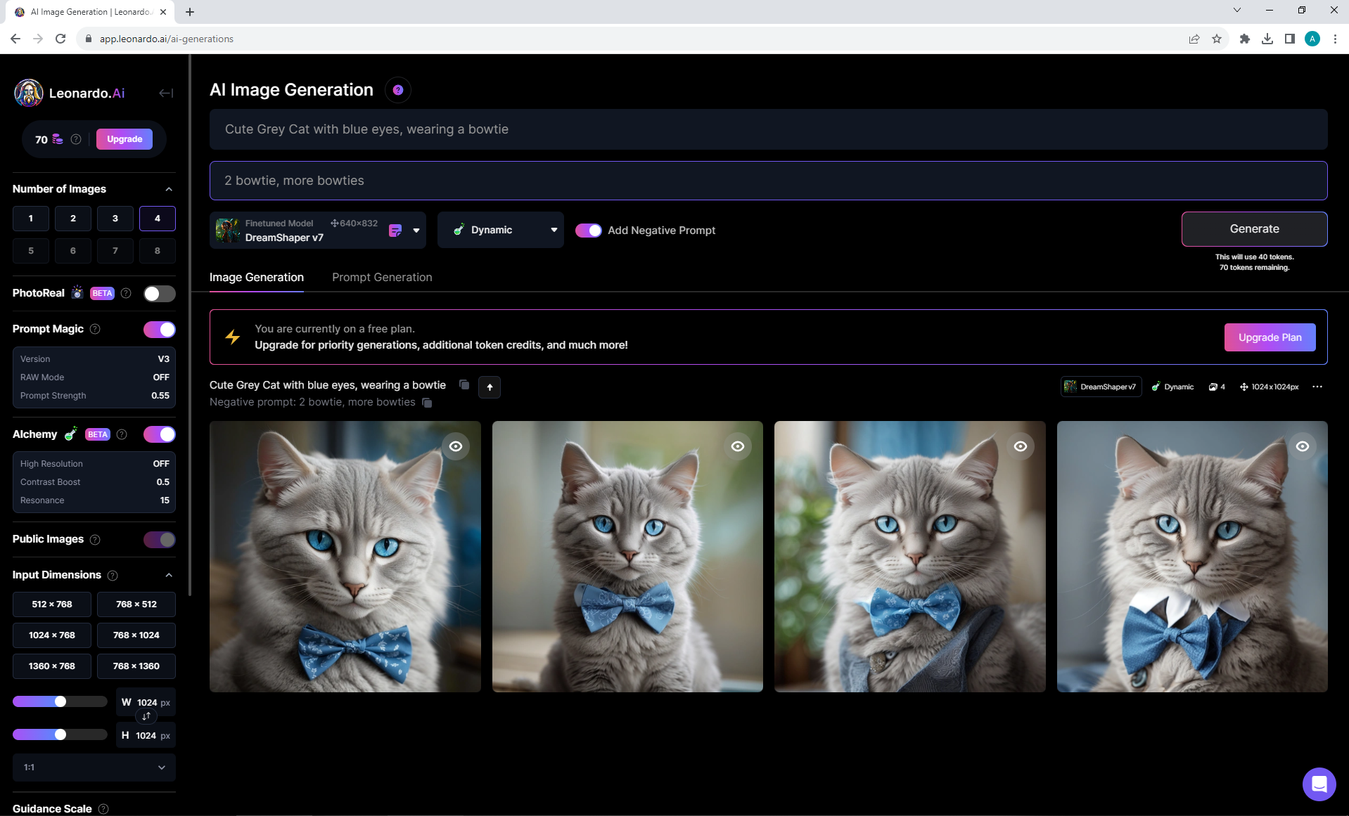Set number of images to 2
Screen dimensions: 1349x816
coord(73,219)
